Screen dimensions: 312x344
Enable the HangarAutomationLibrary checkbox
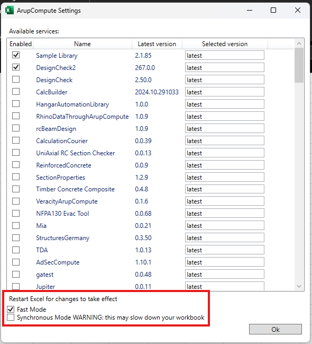coord(16,104)
